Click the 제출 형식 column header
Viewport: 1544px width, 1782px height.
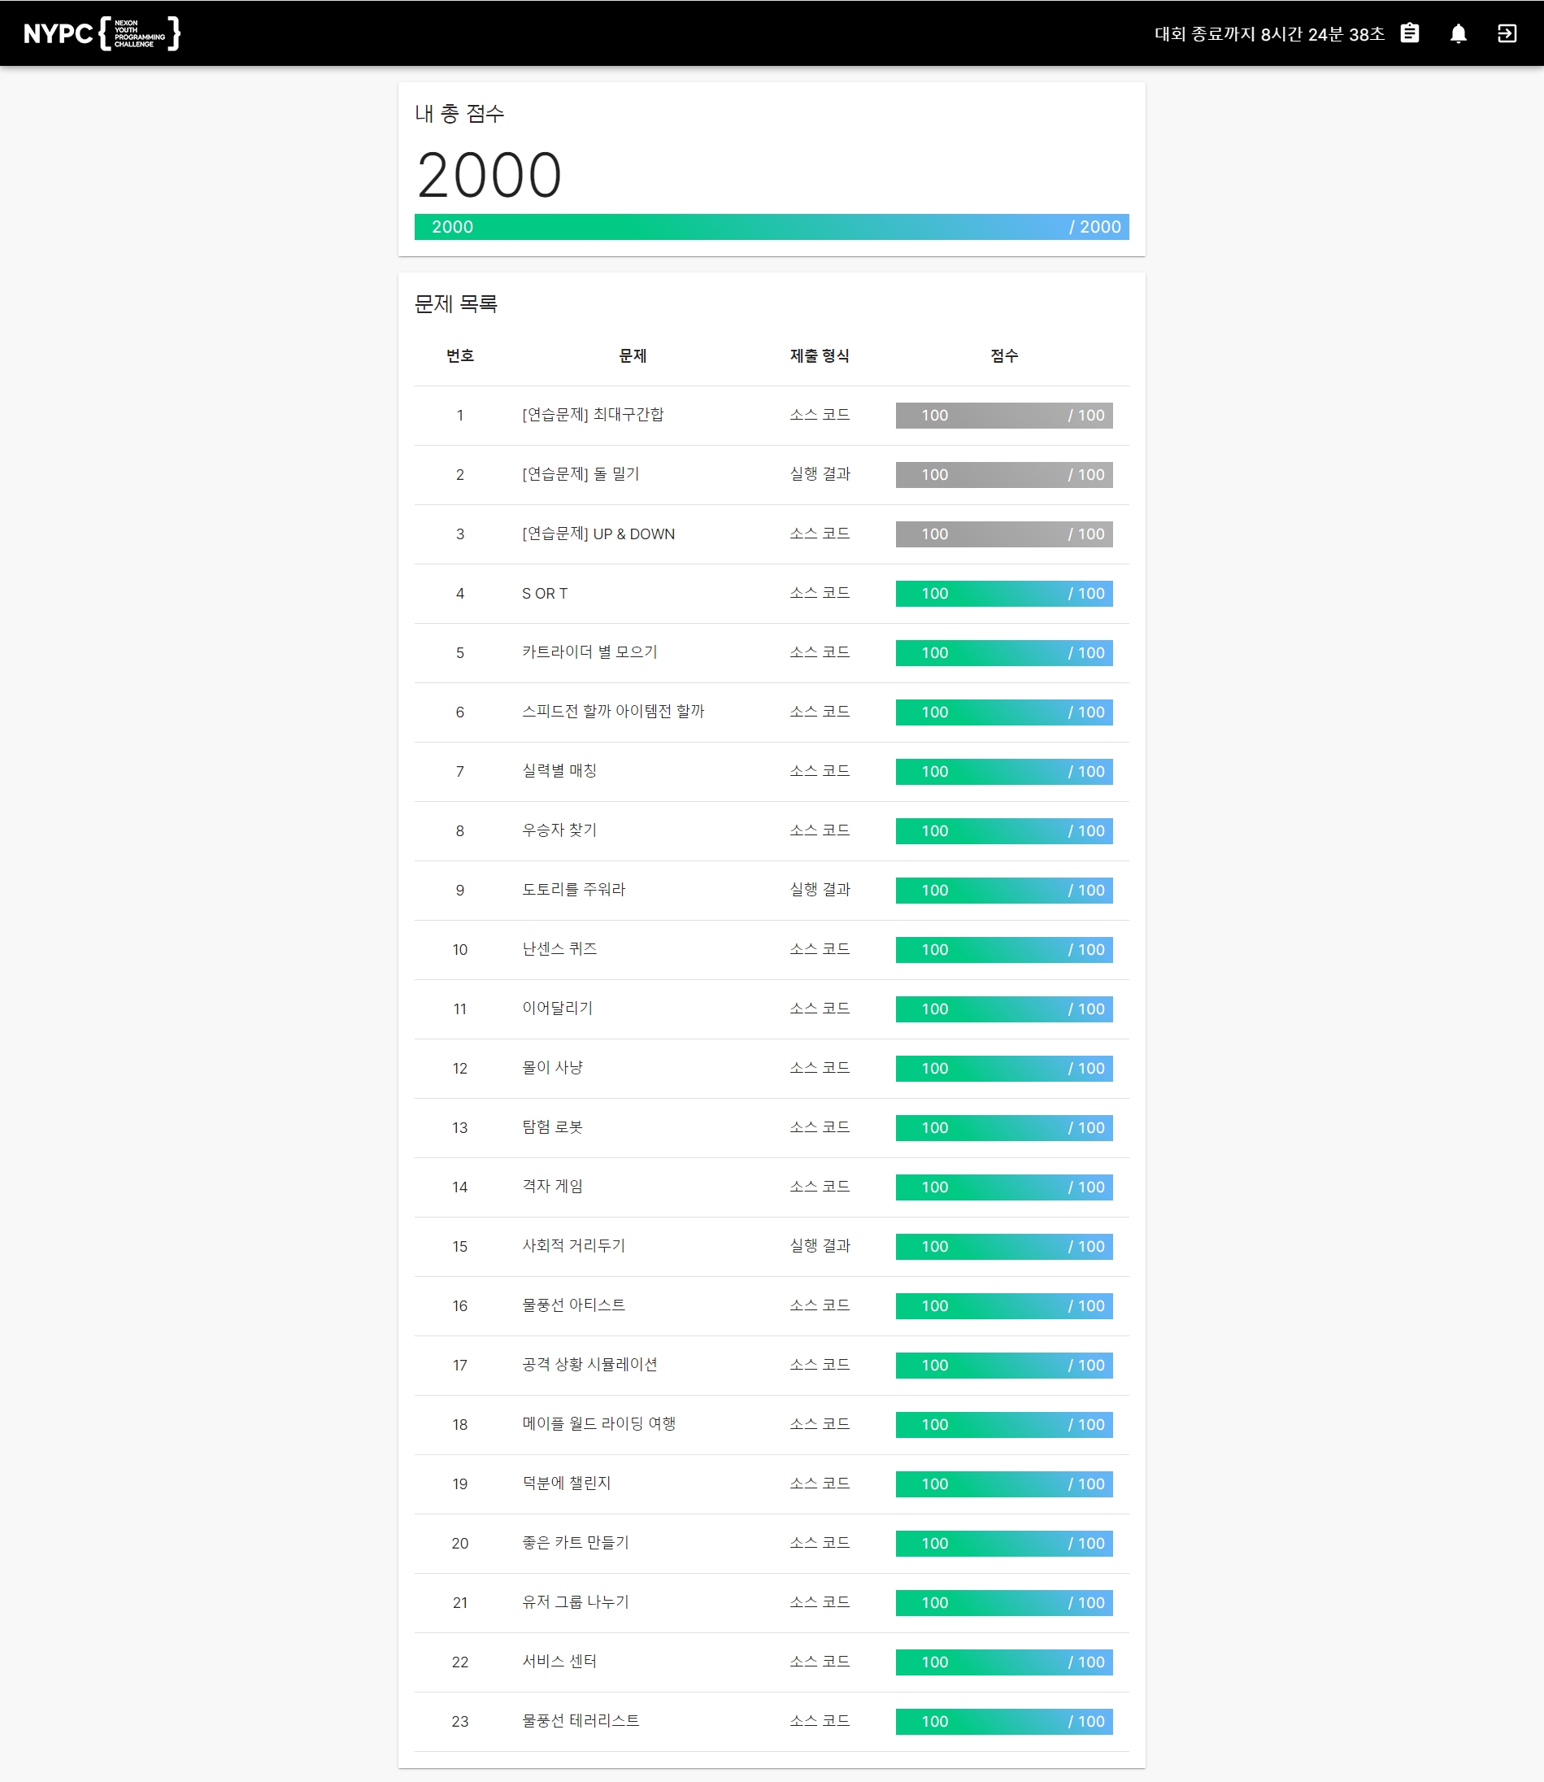click(x=820, y=356)
